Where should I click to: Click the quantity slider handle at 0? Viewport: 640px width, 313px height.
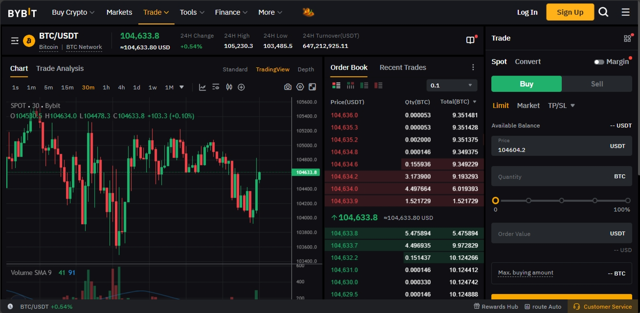click(x=495, y=201)
